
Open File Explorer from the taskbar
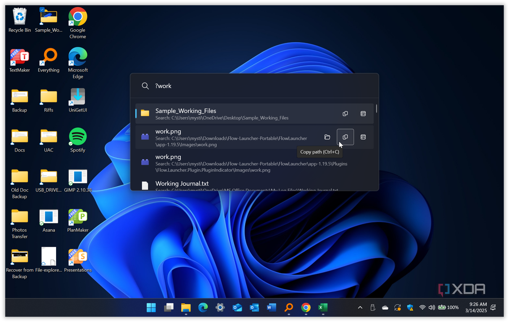pyautogui.click(x=186, y=308)
